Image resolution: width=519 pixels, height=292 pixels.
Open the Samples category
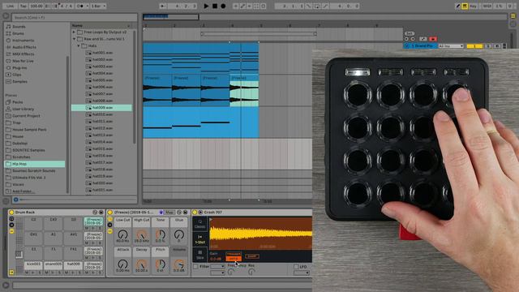click(19, 81)
